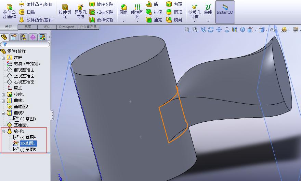Select the 放样凸台/基体 loft boss tool
301x181 pixels.
click(x=36, y=20)
